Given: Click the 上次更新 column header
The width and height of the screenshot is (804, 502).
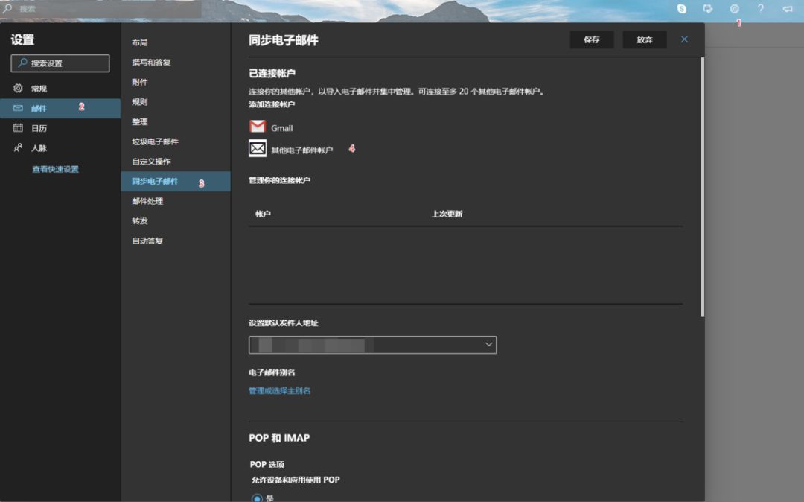Looking at the screenshot, I should tap(447, 214).
